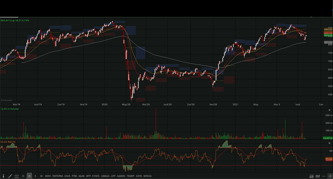Click the 700 price axis label
333x179 pixels.
pos(330,61)
